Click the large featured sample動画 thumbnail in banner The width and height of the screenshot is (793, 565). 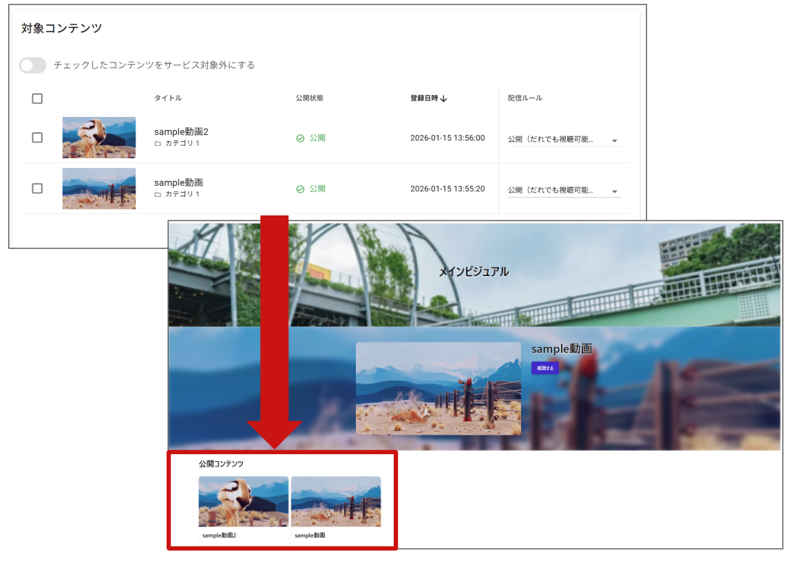tap(438, 388)
